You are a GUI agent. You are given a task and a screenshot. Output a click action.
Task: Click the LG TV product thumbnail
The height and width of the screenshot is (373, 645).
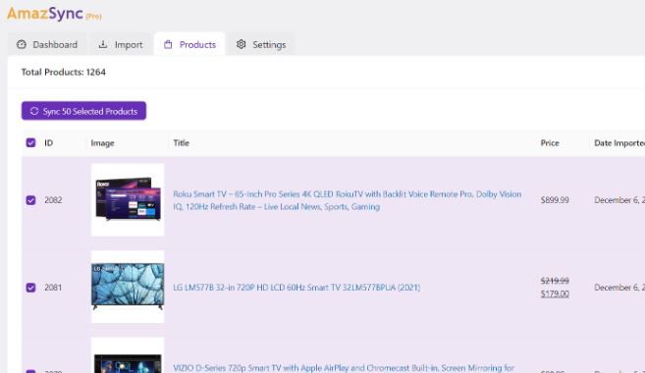click(128, 287)
